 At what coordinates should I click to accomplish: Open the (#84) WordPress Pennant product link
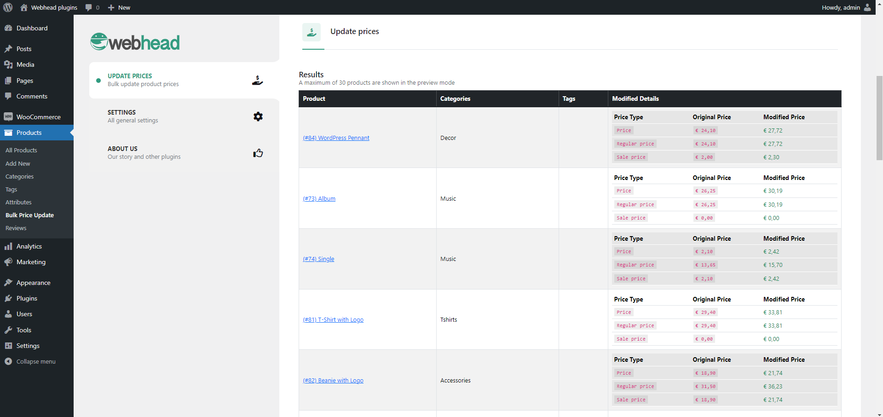click(x=336, y=138)
